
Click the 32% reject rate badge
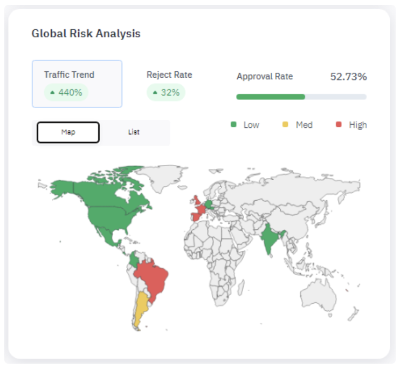click(x=166, y=92)
